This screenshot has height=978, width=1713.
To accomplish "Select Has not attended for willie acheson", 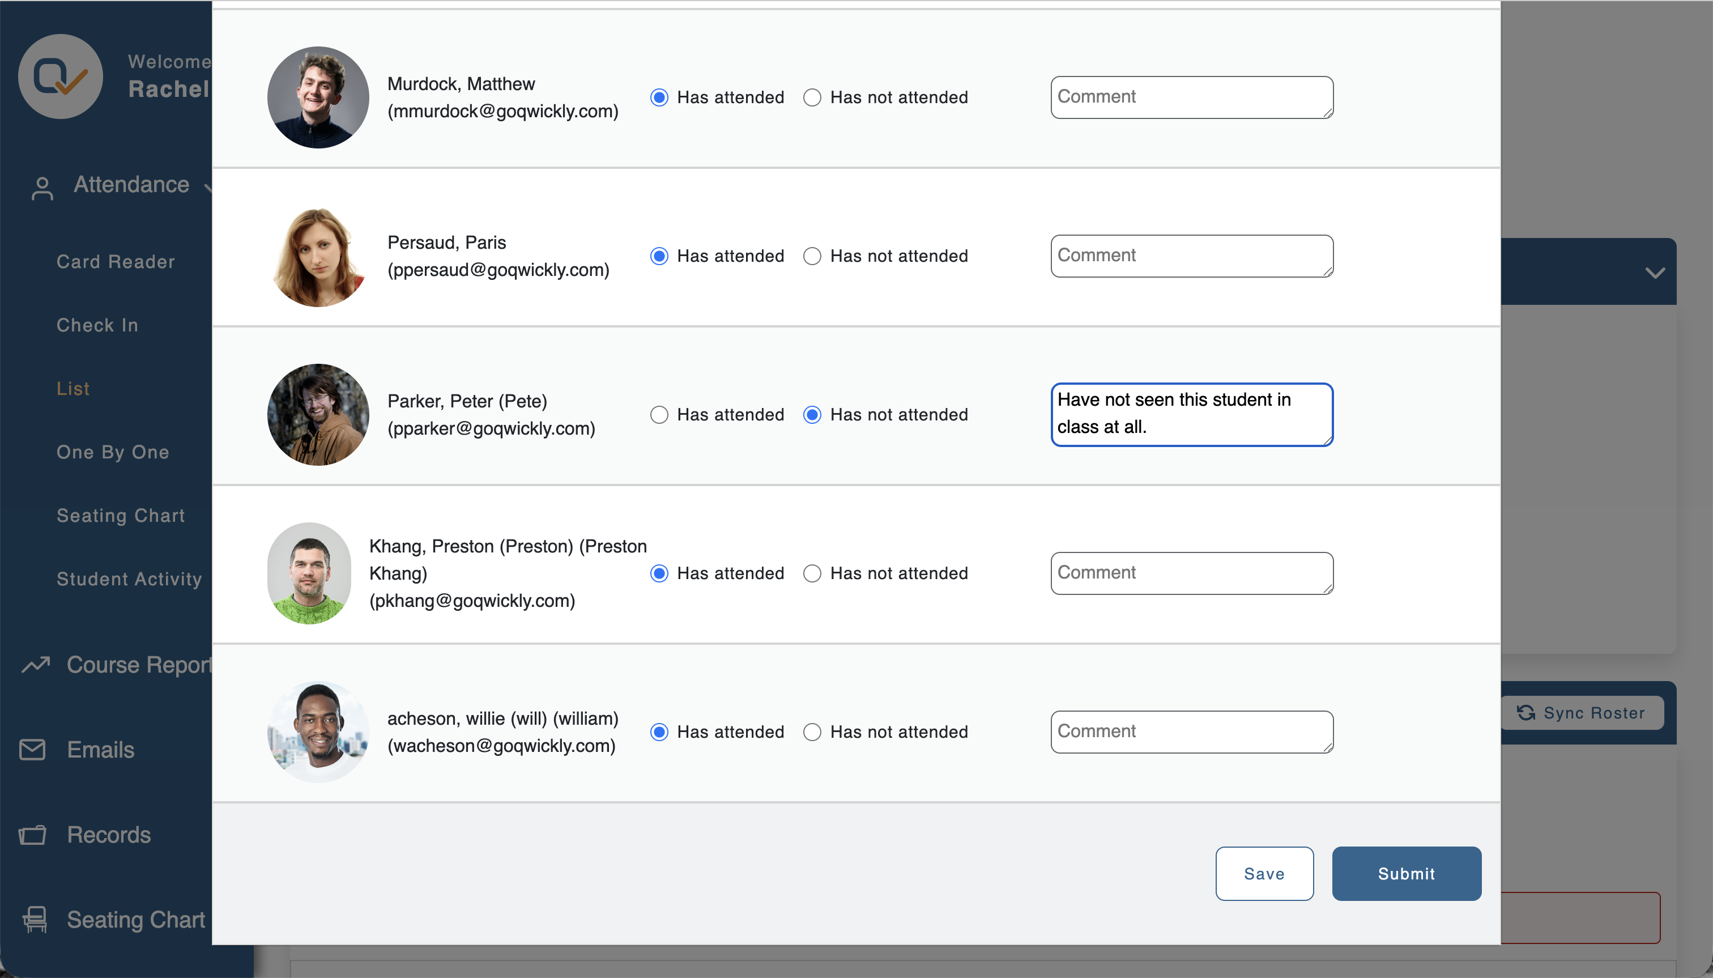I will coord(812,732).
